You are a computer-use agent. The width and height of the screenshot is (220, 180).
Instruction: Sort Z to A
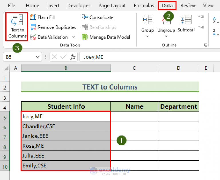pos(216,32)
